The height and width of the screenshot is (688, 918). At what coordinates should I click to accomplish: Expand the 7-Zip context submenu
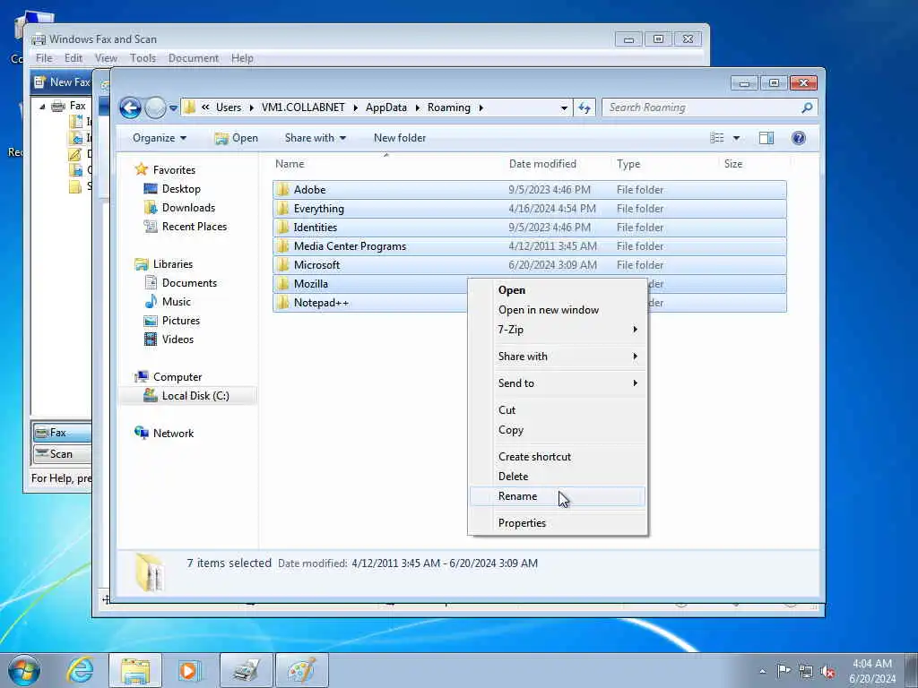pyautogui.click(x=558, y=330)
